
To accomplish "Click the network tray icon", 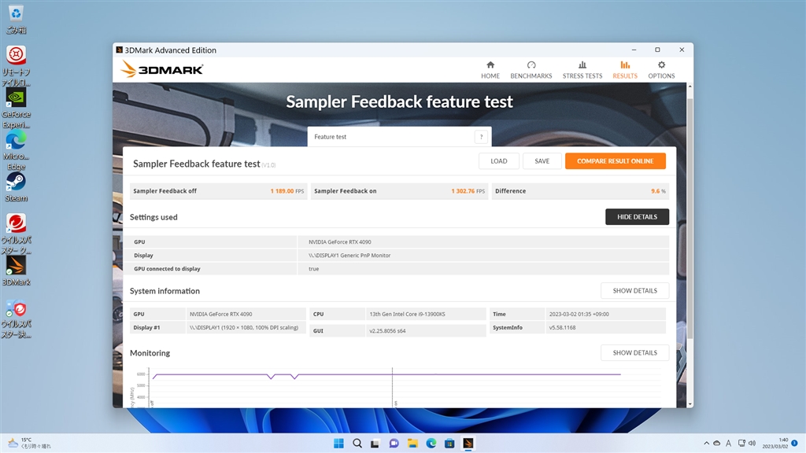I will (x=741, y=444).
